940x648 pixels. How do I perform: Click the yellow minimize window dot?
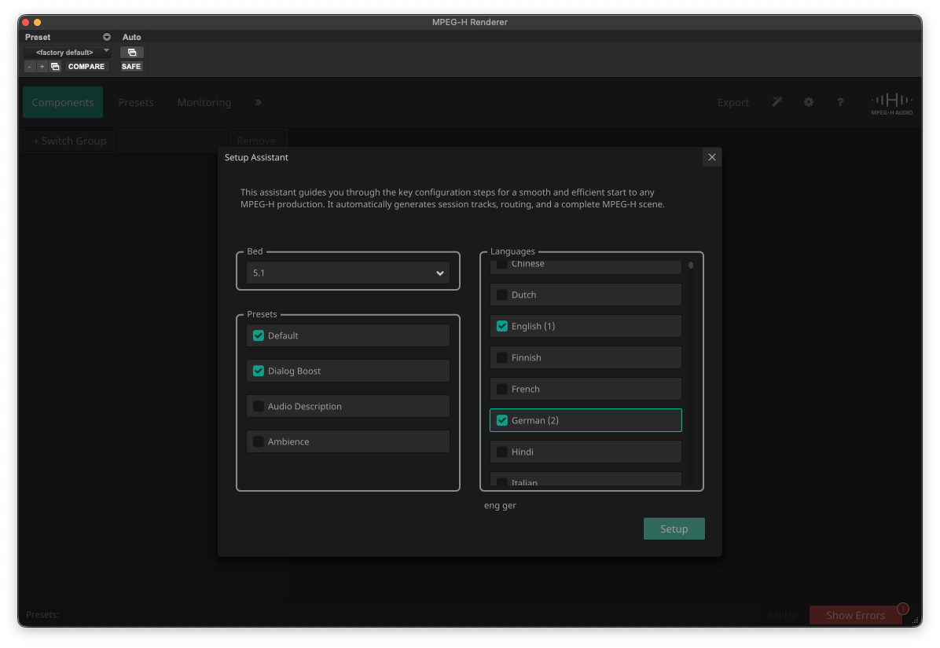pos(37,22)
